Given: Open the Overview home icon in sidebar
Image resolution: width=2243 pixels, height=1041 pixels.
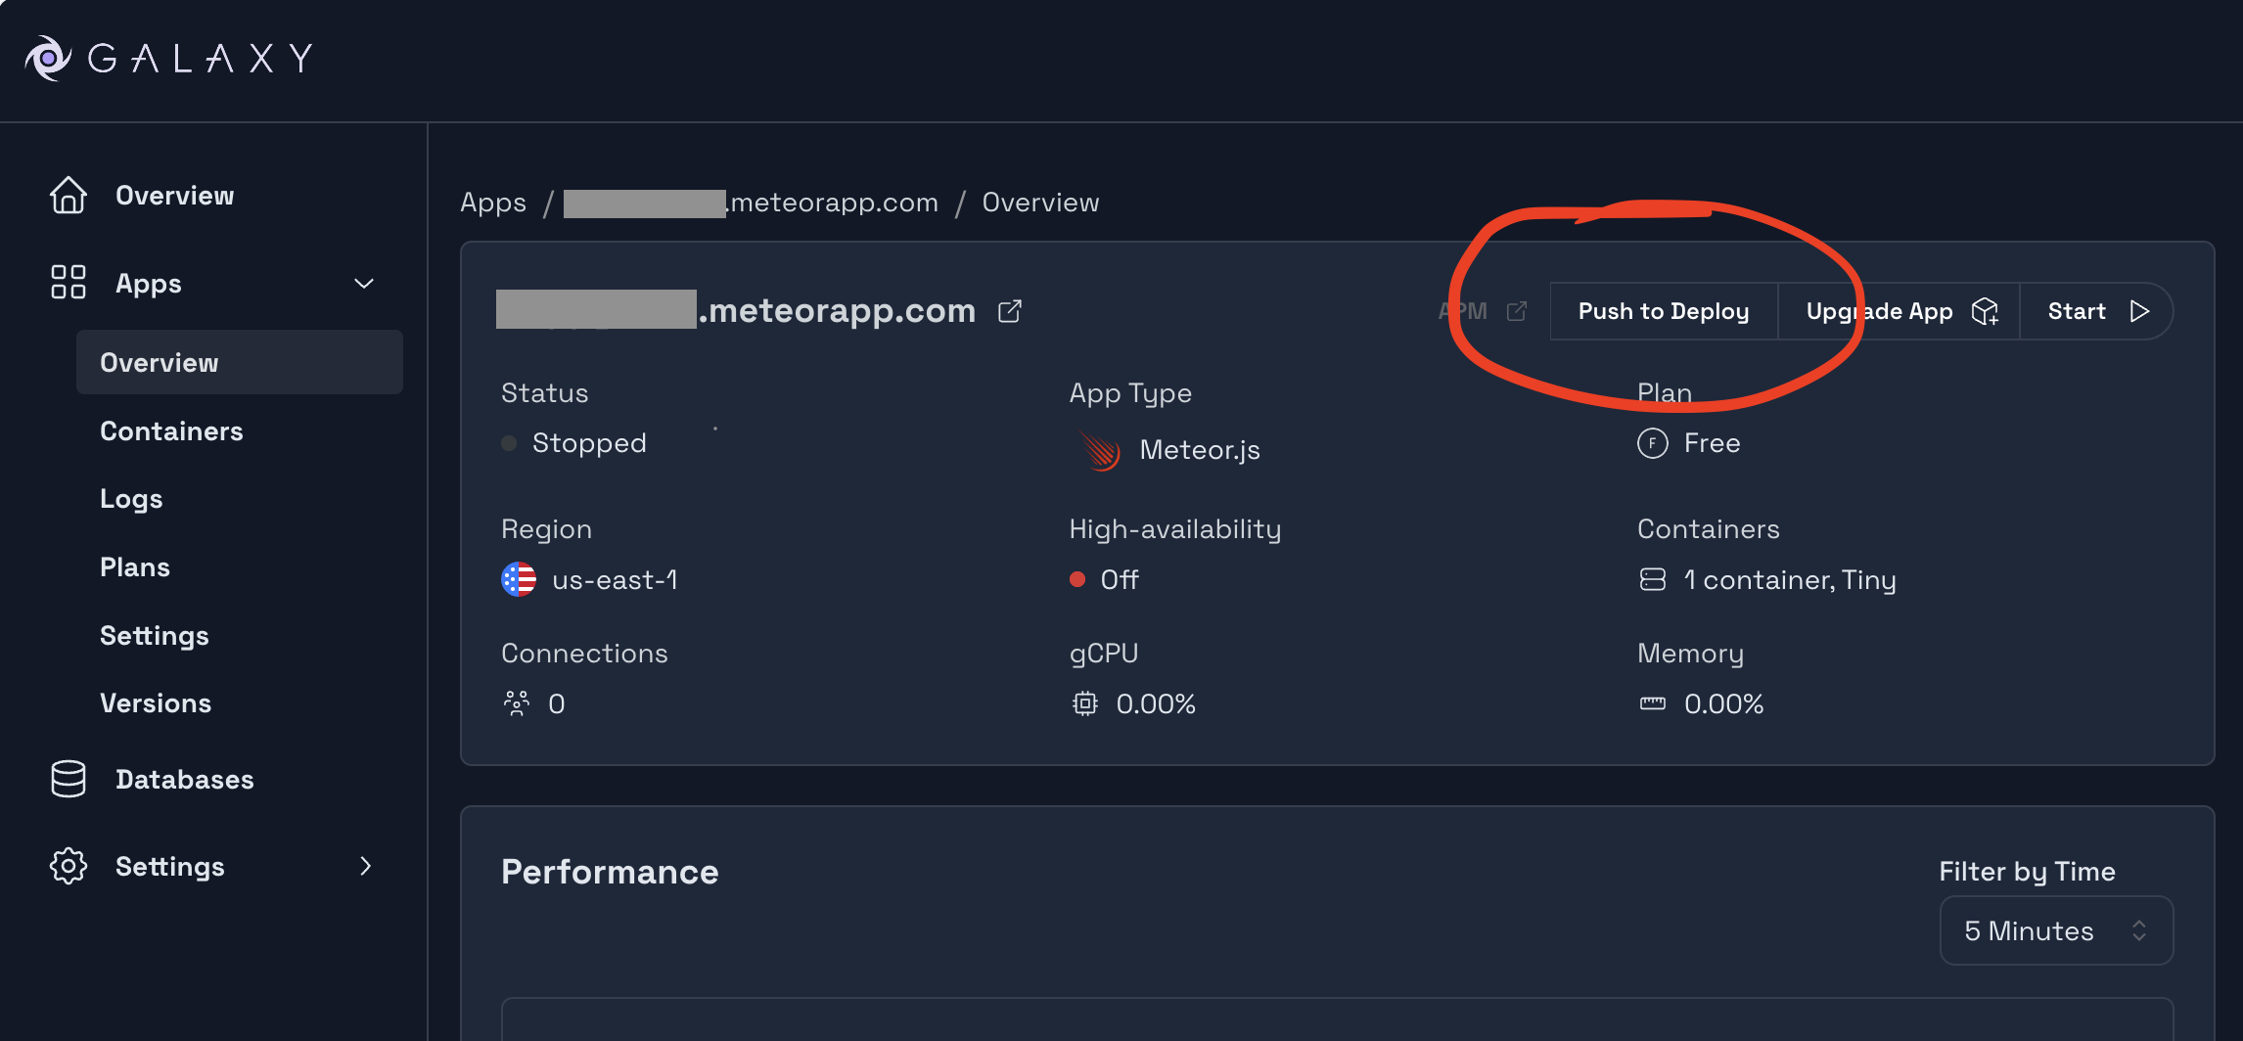Looking at the screenshot, I should click(x=69, y=195).
